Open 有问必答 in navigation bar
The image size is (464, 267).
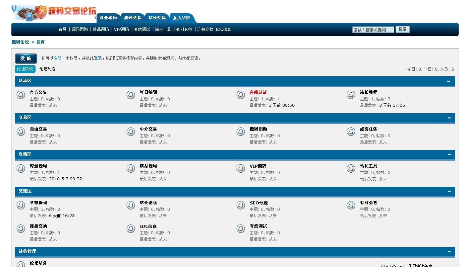184,29
